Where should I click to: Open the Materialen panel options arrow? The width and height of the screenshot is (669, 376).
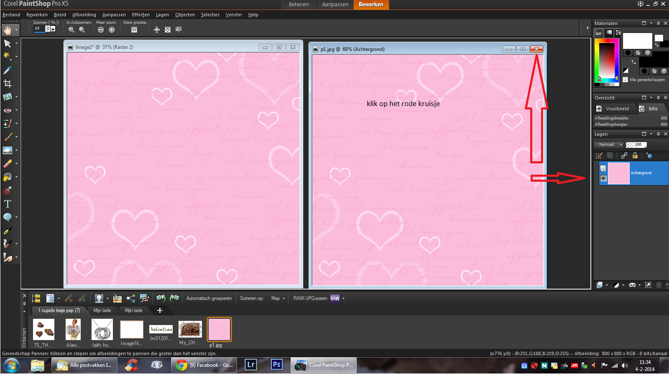tap(651, 23)
